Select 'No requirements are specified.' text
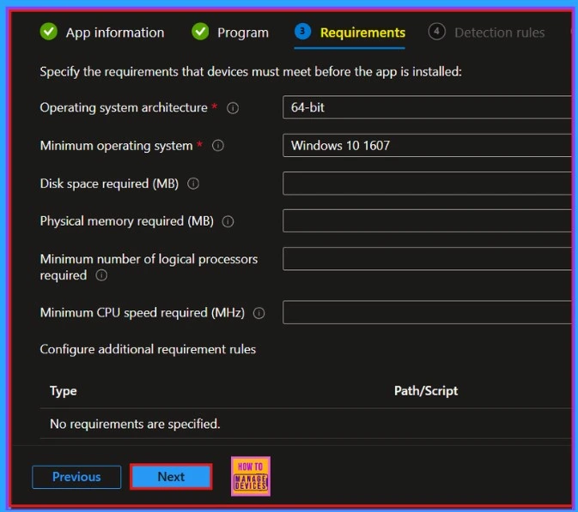578x512 pixels. [135, 424]
